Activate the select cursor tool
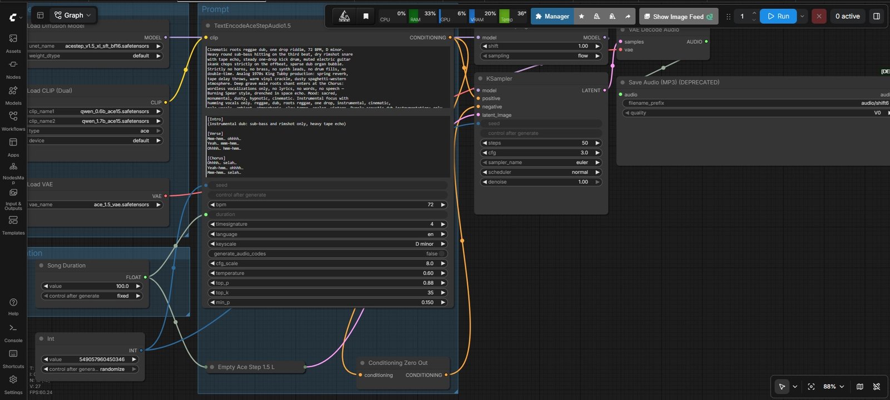This screenshot has height=400, width=890. [x=782, y=387]
